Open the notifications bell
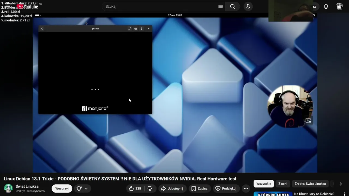The image size is (349, 196). pyautogui.click(x=326, y=7)
